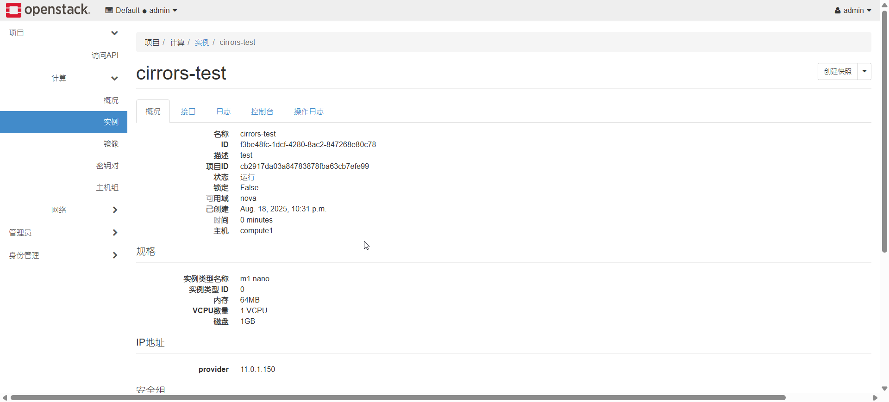889x402 pixels.
Task: Click the host value compute1
Action: tap(257, 231)
